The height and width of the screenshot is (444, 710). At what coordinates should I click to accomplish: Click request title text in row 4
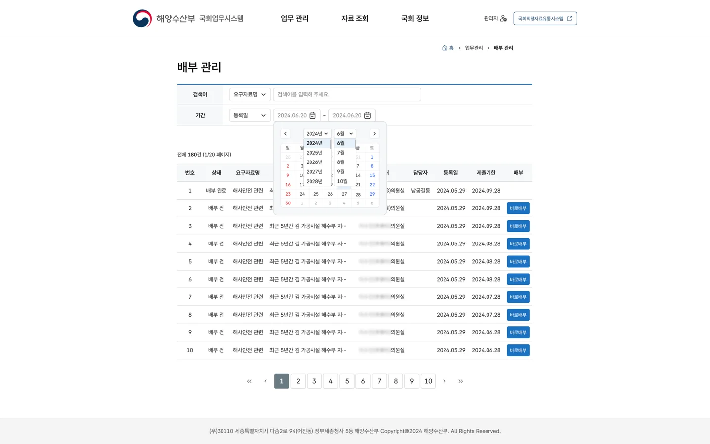pyautogui.click(x=308, y=244)
